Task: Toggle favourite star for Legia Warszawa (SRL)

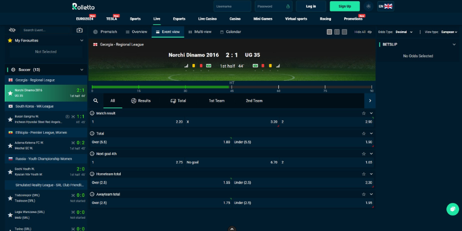Action: (x=10, y=215)
